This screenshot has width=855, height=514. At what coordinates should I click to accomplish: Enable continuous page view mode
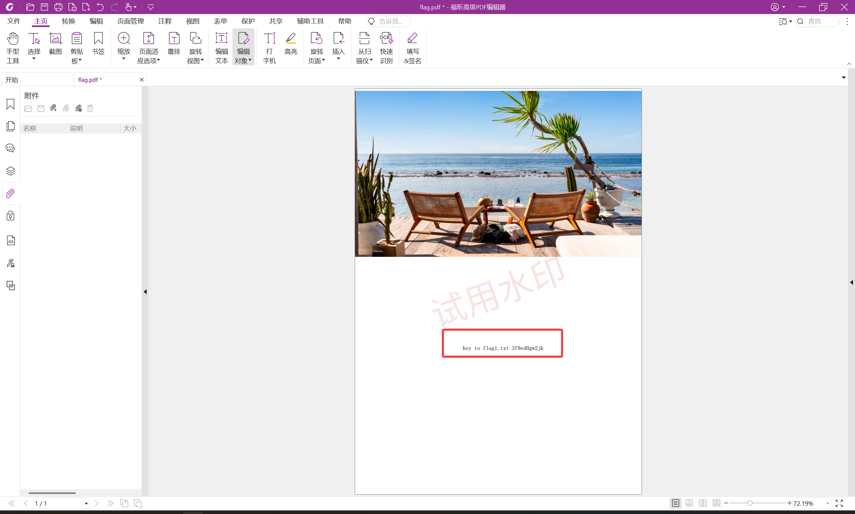pyautogui.click(x=689, y=503)
